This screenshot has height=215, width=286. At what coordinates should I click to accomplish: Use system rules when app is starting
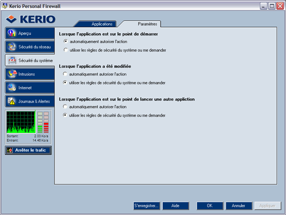(x=66, y=50)
